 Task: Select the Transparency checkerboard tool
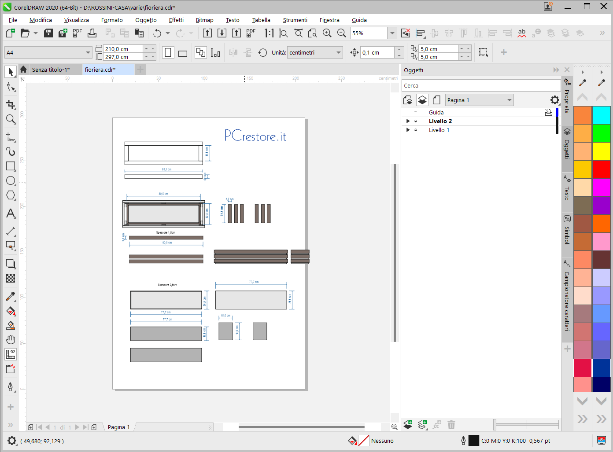click(x=11, y=278)
